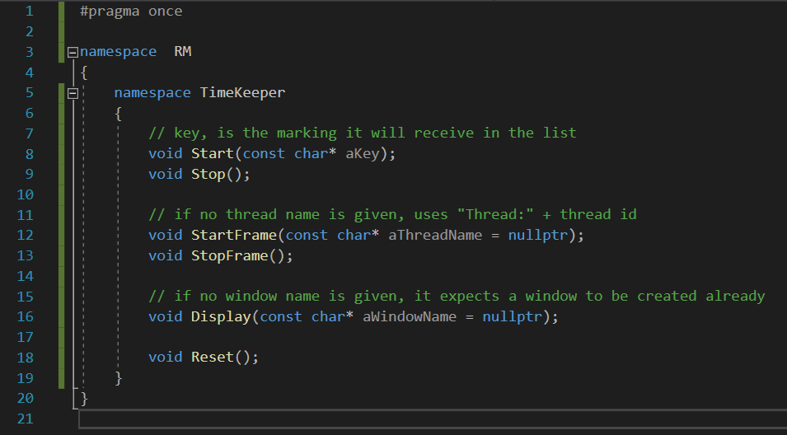787x435 pixels.
Task: Click the 'StartFrame' function name
Action: point(234,236)
